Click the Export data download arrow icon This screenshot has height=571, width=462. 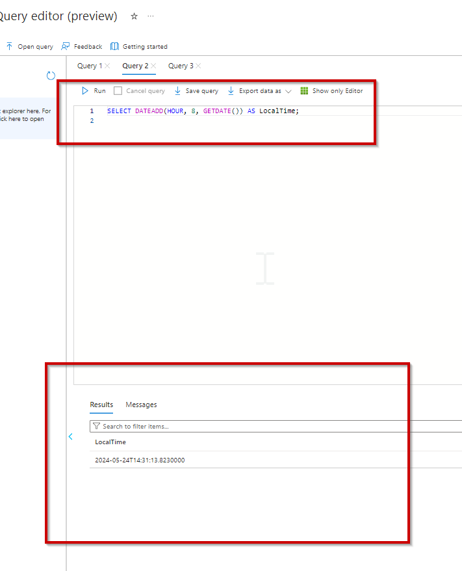tap(231, 90)
